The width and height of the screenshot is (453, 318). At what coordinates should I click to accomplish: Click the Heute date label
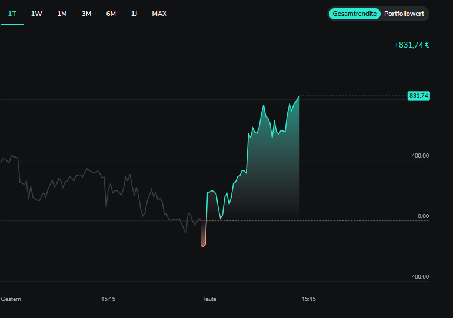click(x=209, y=299)
